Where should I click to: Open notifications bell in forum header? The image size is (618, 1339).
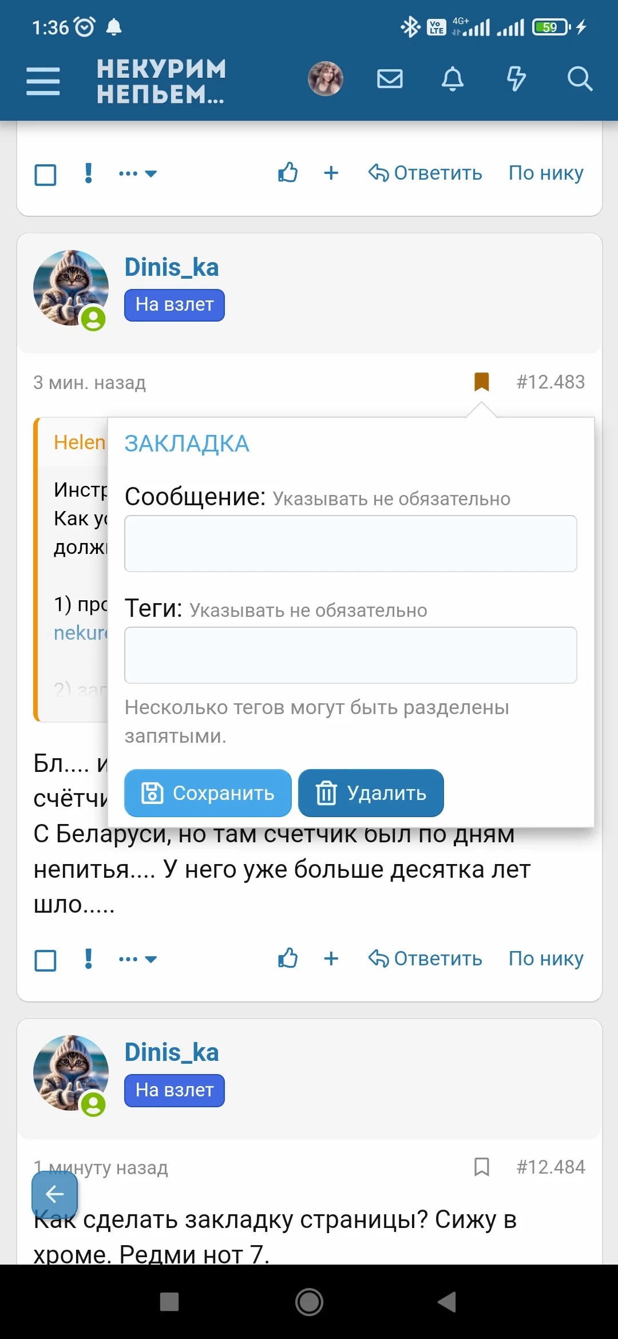453,78
